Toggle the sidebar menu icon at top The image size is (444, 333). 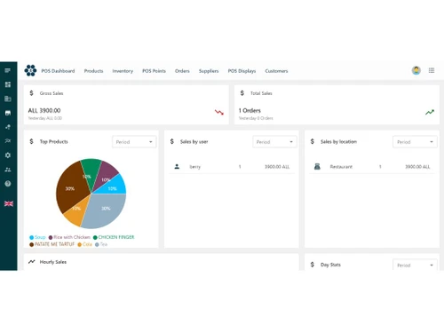coord(8,70)
